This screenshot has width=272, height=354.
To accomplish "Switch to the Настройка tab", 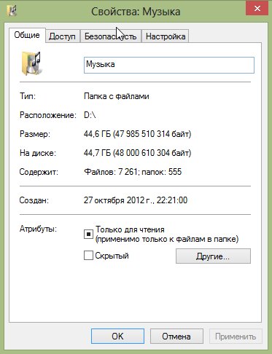I will tap(166, 36).
